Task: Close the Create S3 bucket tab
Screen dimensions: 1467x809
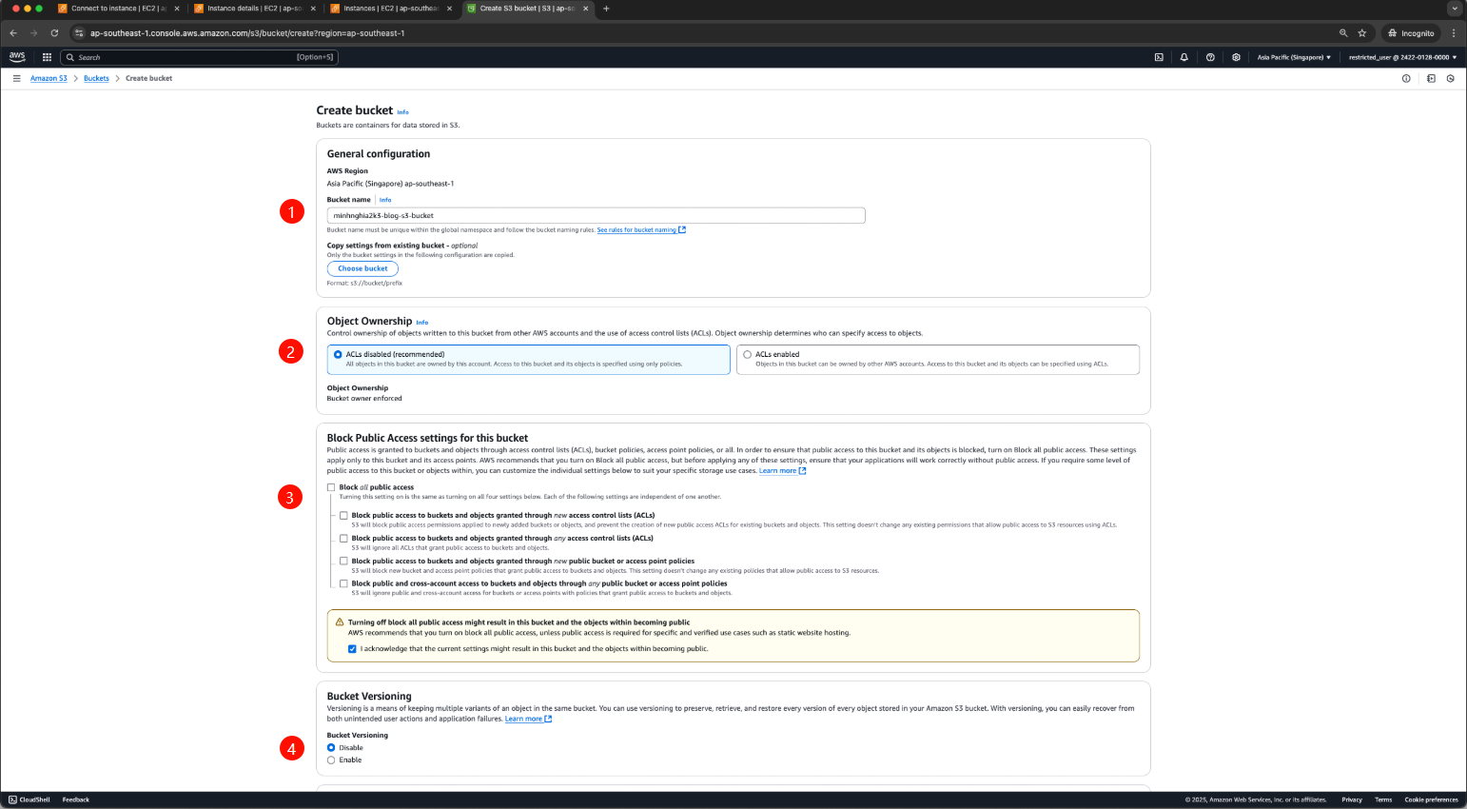Action: [x=586, y=9]
